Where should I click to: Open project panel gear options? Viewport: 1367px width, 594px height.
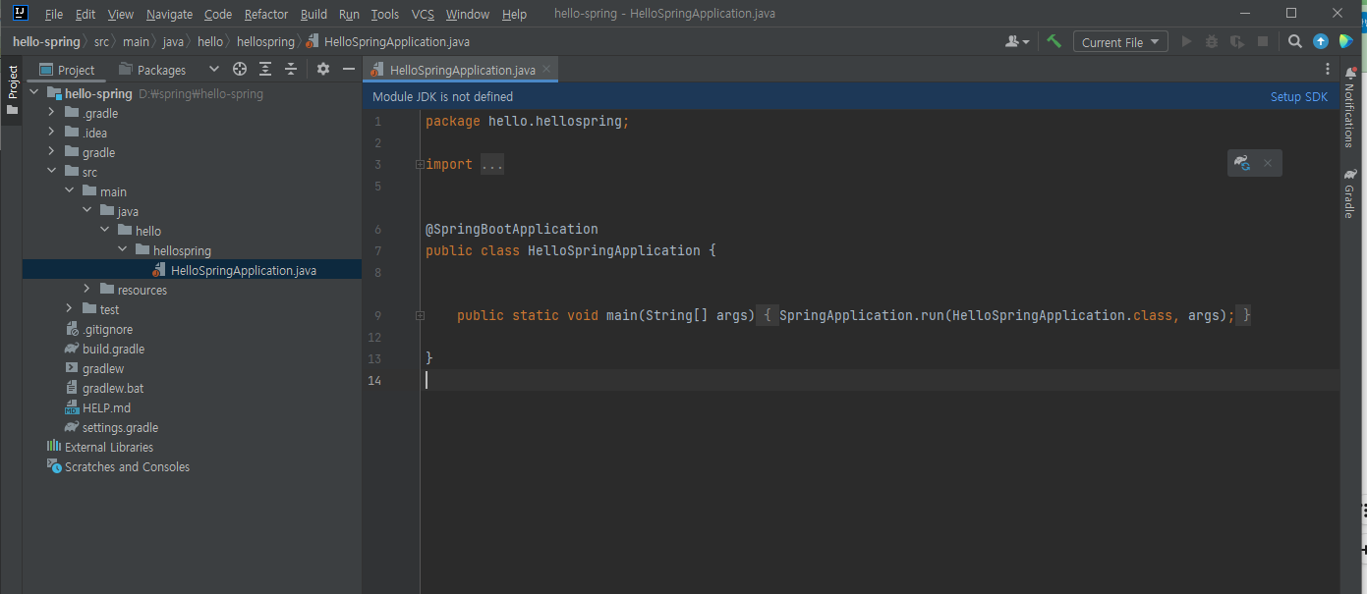(323, 70)
